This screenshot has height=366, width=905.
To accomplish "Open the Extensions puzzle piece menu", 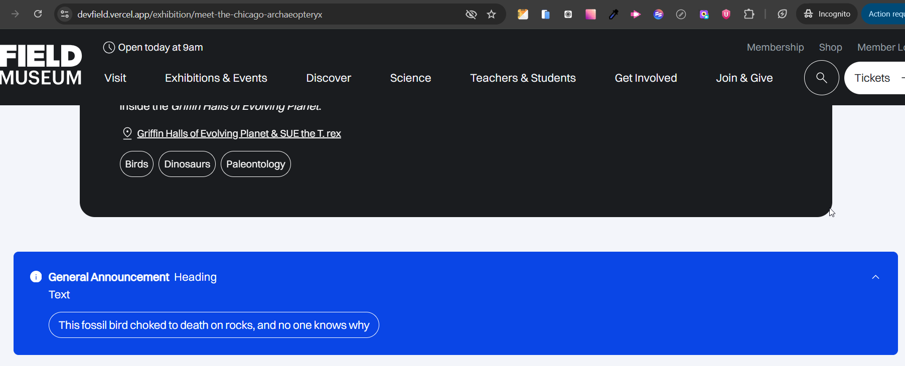I will [x=749, y=14].
